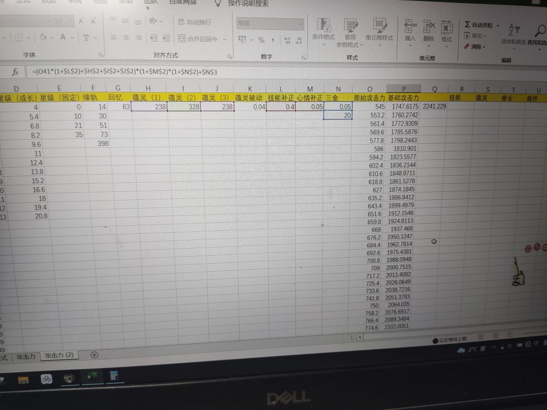547x410 pixels.
Task: Select the 原始攻击力 header cell
Action: [369, 98]
